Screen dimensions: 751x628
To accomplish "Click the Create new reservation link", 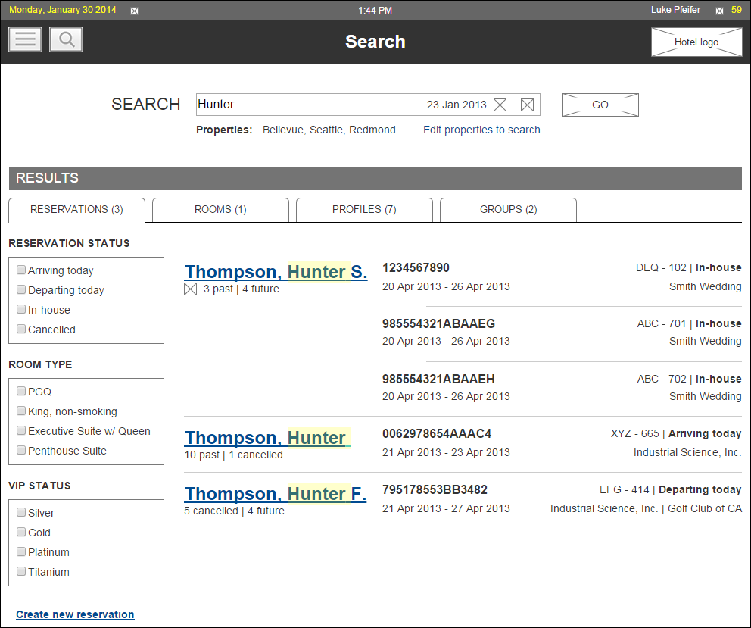I will pos(75,614).
